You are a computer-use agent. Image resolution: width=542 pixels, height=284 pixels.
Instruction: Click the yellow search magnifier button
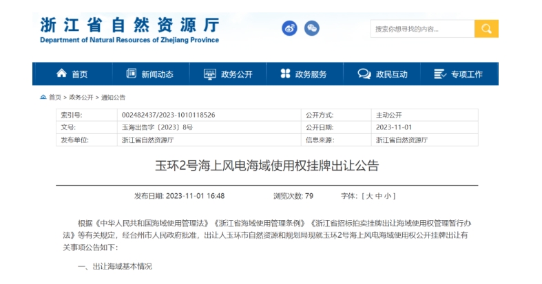click(x=486, y=29)
